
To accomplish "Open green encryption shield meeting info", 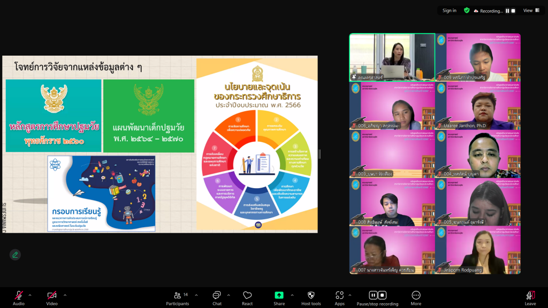I will pyautogui.click(x=467, y=10).
